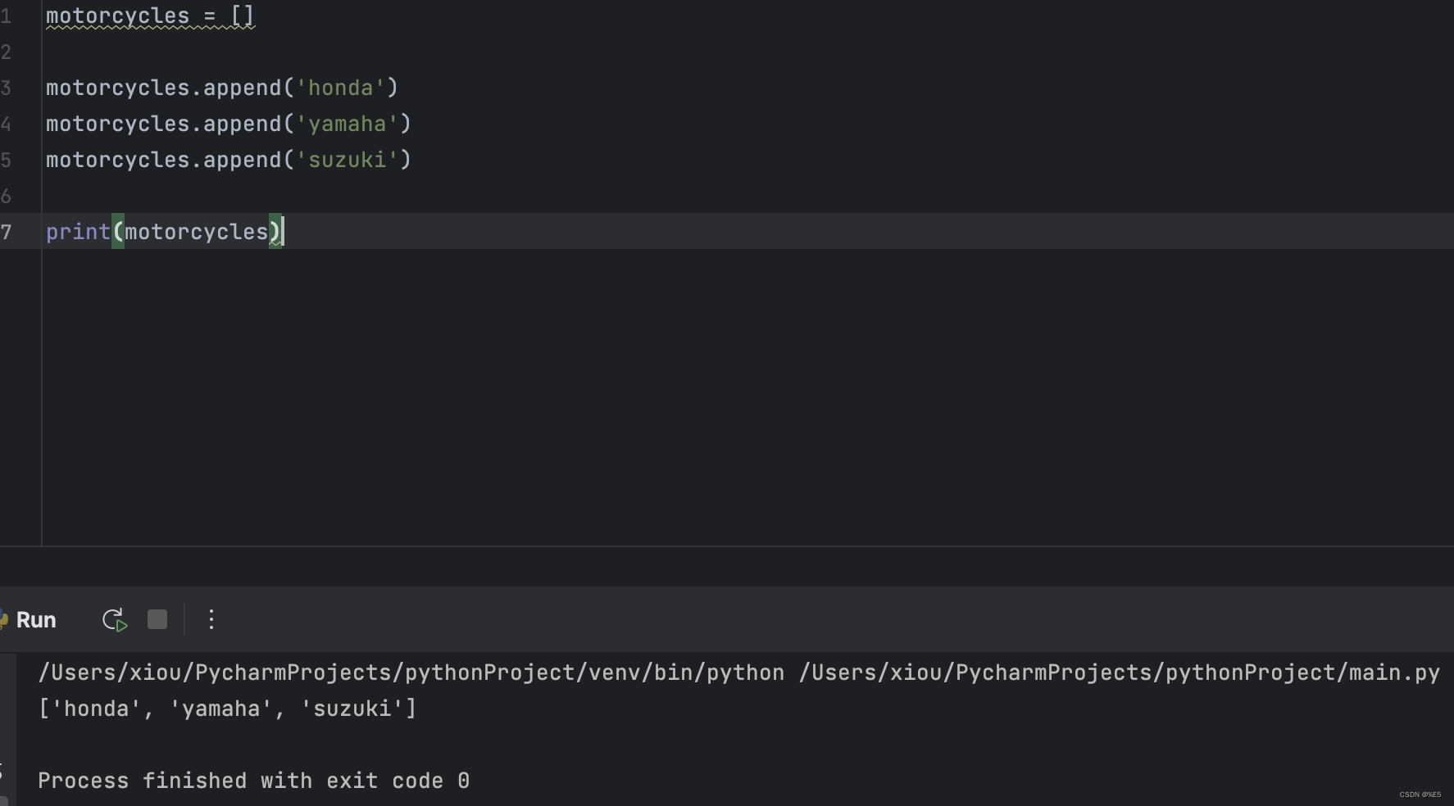
Task: Click line number 5 in the gutter
Action: click(7, 160)
